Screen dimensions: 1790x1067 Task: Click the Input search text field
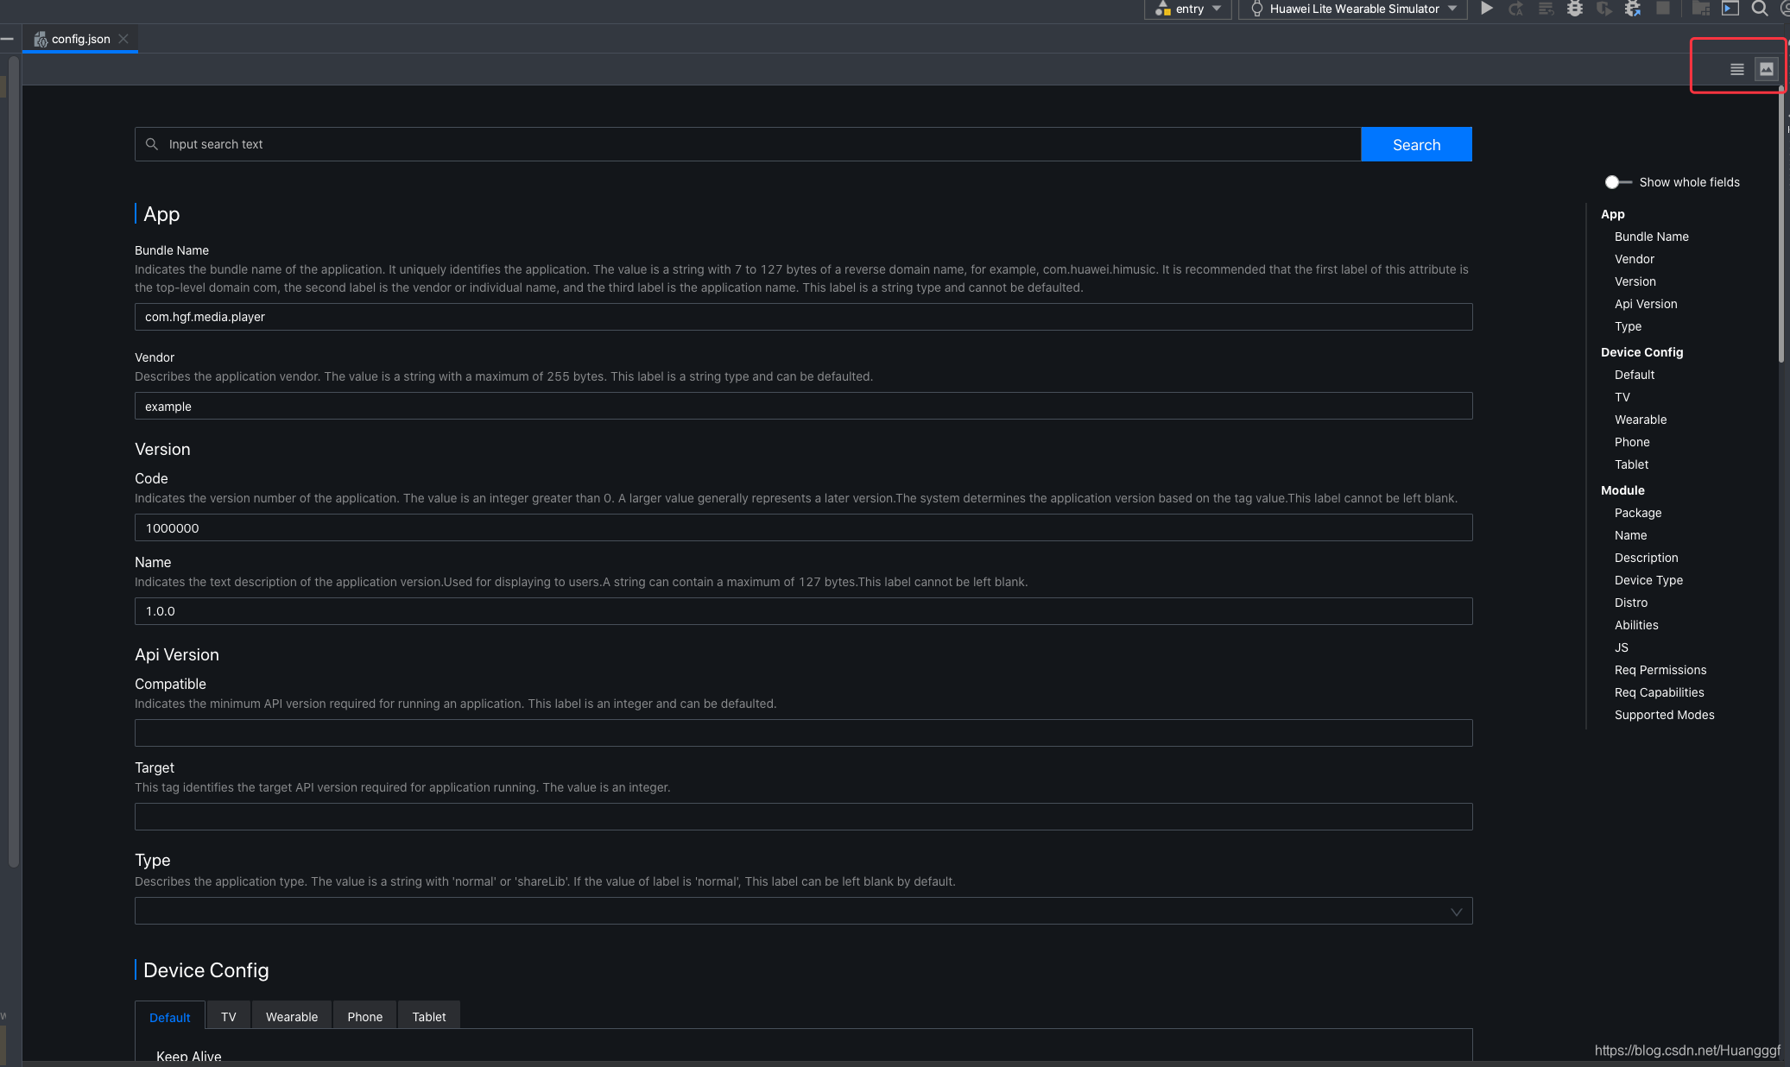coord(748,144)
